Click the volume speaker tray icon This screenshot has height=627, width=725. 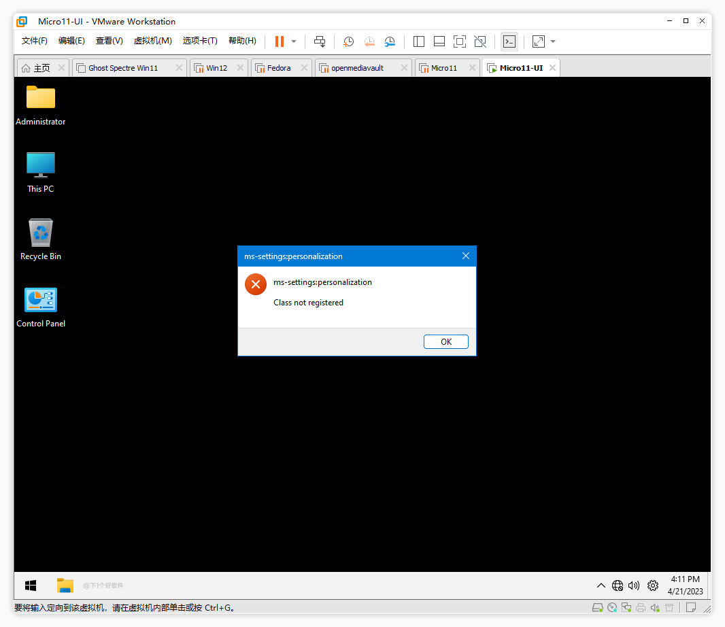point(634,586)
